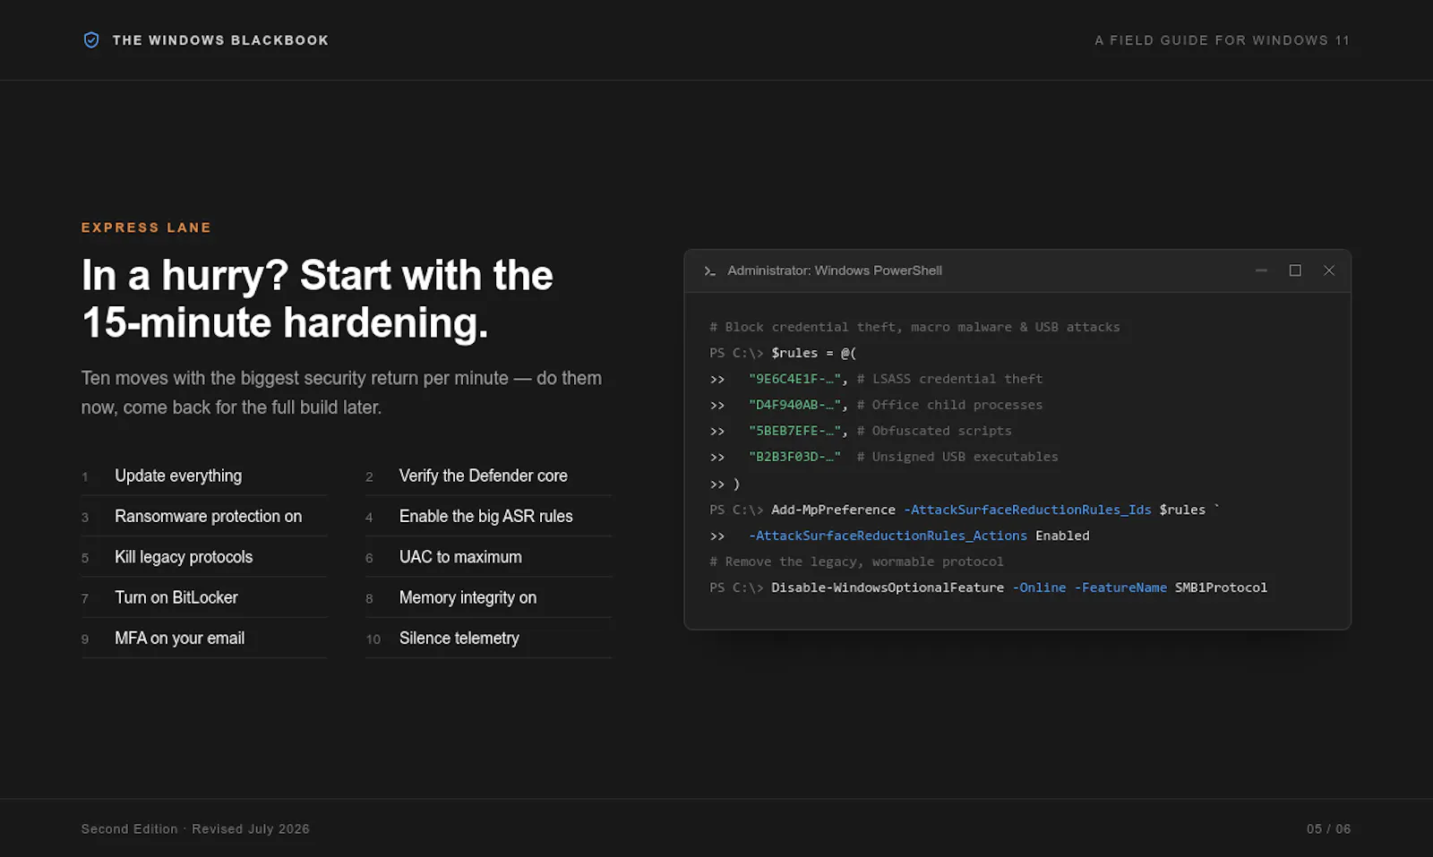This screenshot has height=857, width=1433.
Task: Click the Enabled value in terminal
Action: 1062,536
